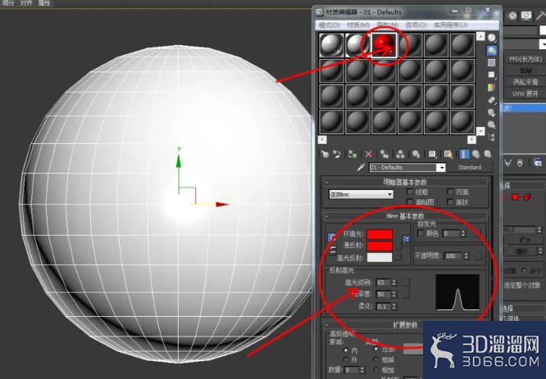This screenshot has width=546, height=379.
Task: Click the material editor Options icon
Action: click(x=491, y=112)
